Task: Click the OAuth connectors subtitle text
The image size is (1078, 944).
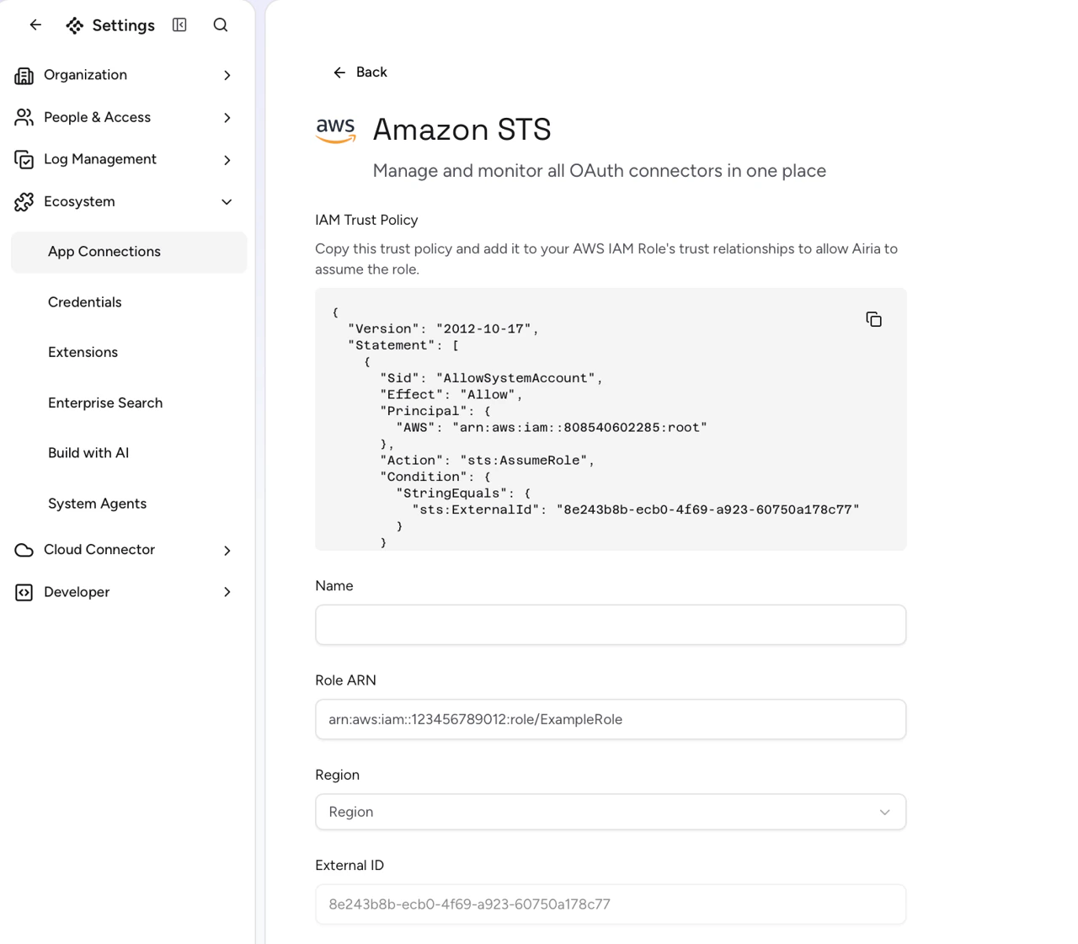Action: pos(600,171)
